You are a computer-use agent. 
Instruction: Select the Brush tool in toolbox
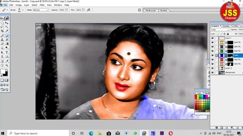pos(7,36)
